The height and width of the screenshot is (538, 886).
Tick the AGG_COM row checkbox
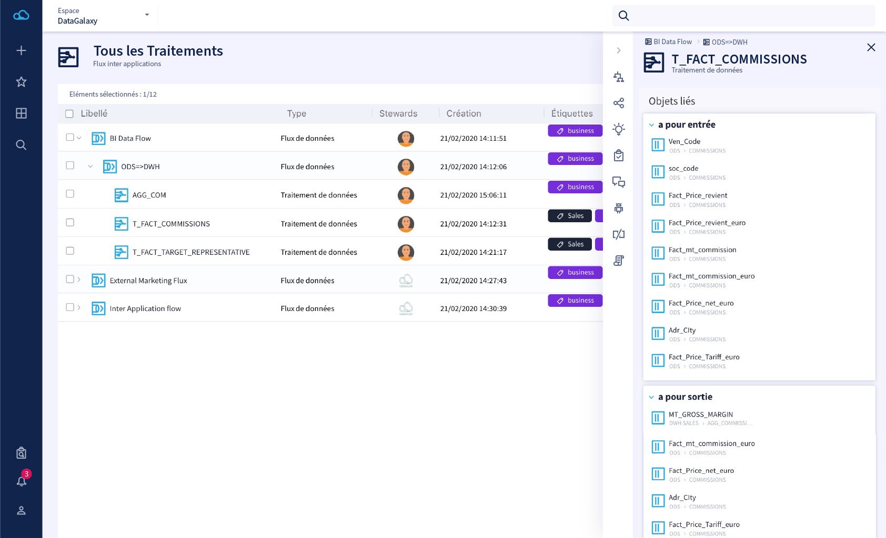70,194
